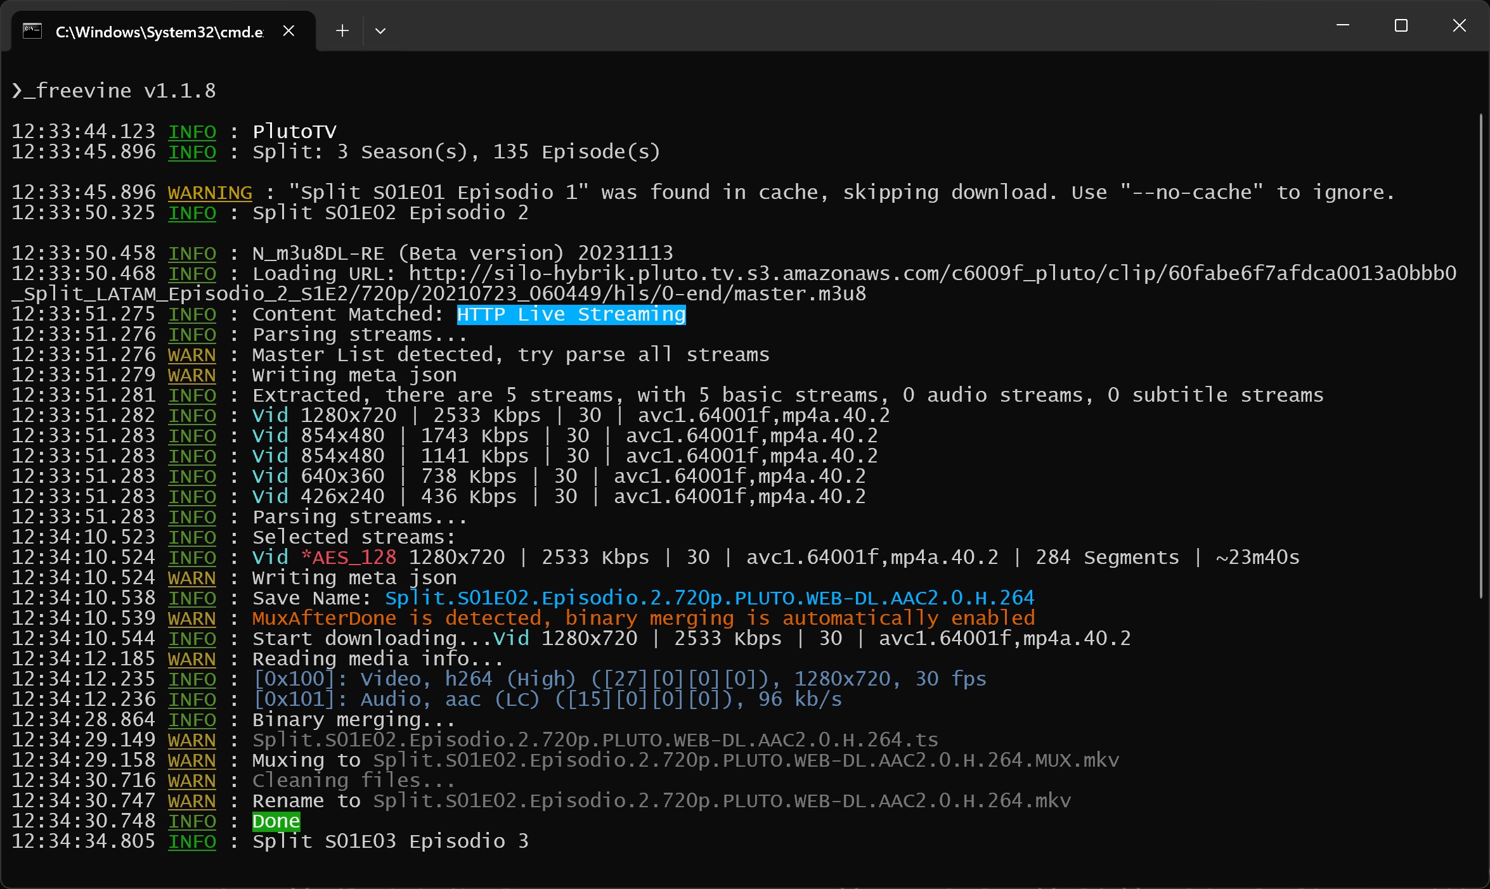This screenshot has height=889, width=1490.
Task: Click the blue Save Name filename text
Action: point(709,598)
